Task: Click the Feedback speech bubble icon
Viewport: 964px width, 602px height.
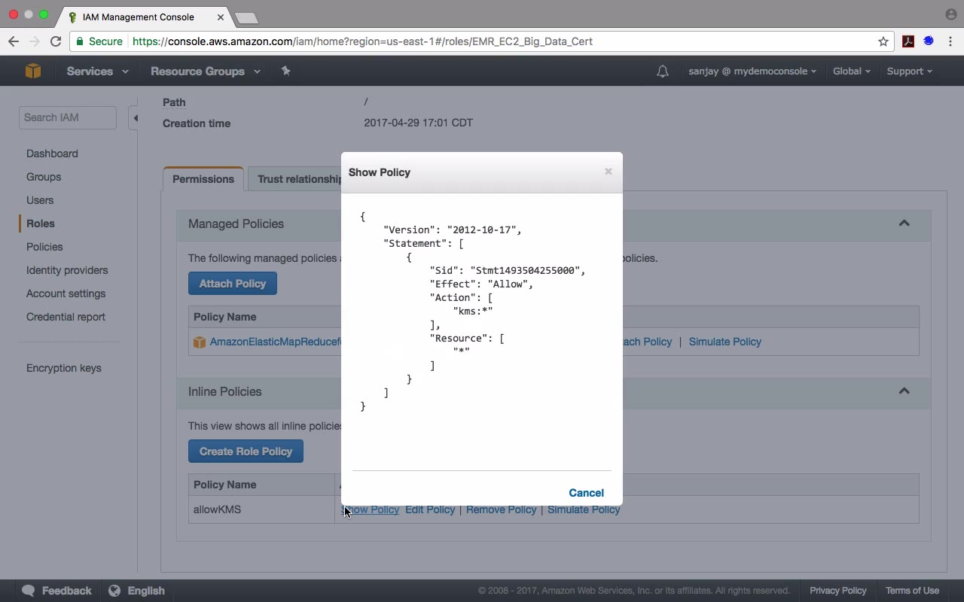Action: 29,591
